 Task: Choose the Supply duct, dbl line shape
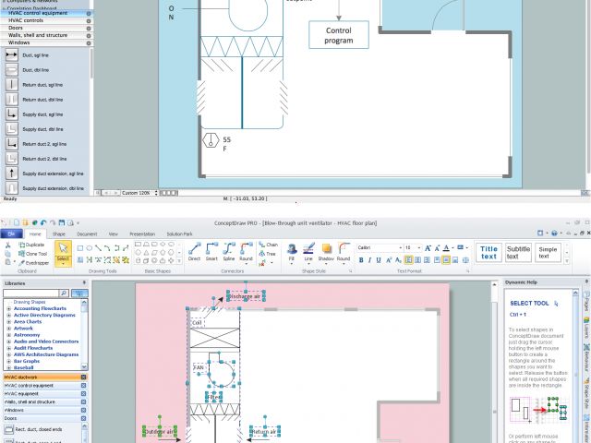pyautogui.click(x=11, y=128)
